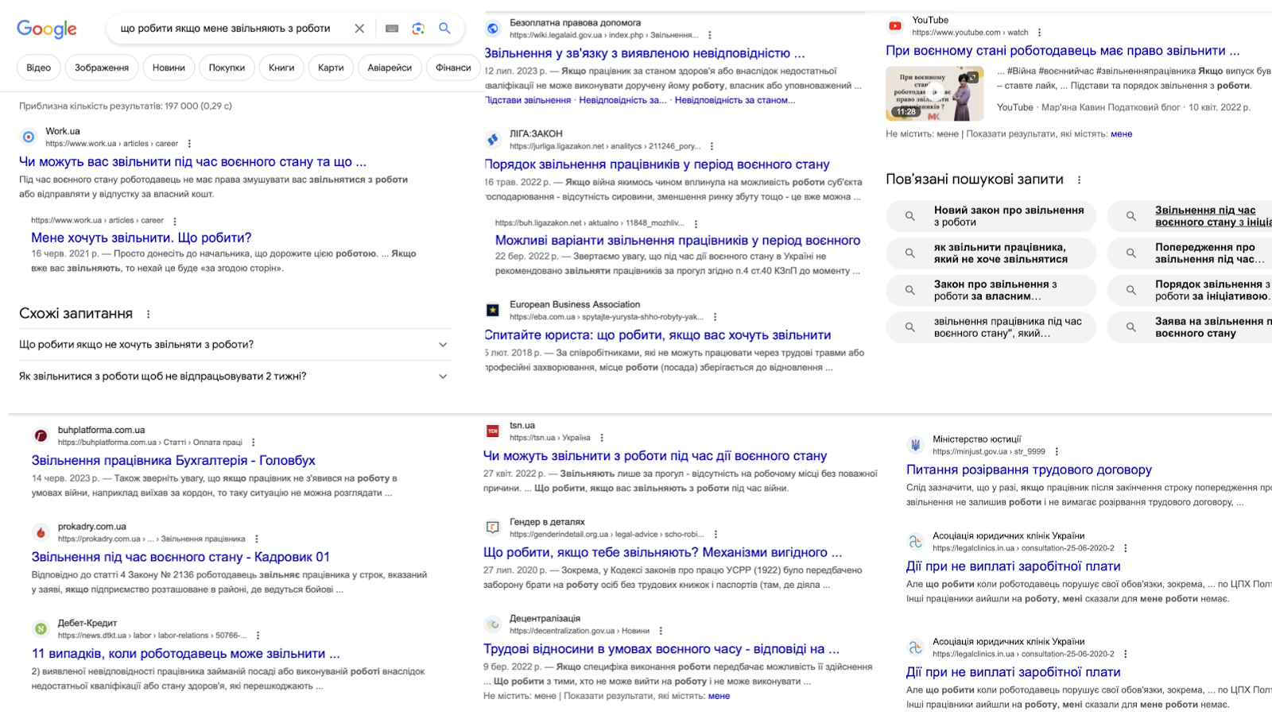Click the tsn.ua favicon
This screenshot has width=1272, height=715.
coord(493,431)
